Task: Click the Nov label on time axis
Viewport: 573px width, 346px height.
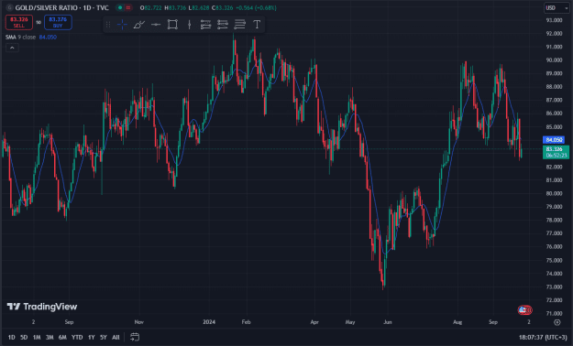Action: (x=138, y=322)
